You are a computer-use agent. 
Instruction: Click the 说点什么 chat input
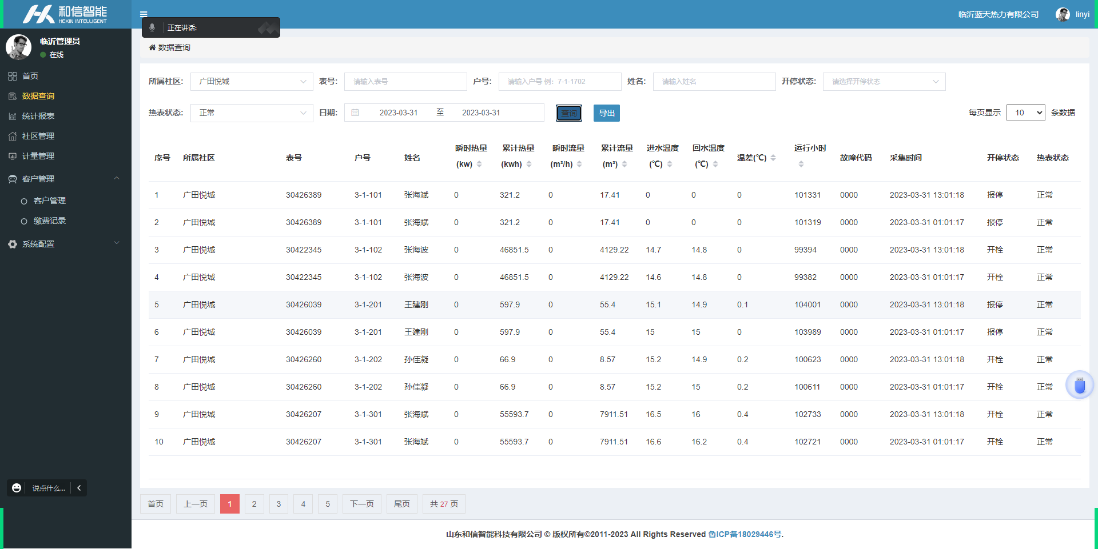tap(49, 488)
